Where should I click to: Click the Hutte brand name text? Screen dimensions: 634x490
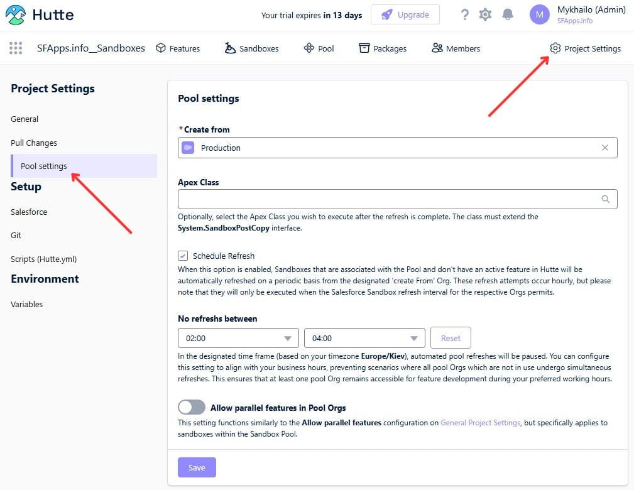pyautogui.click(x=53, y=15)
